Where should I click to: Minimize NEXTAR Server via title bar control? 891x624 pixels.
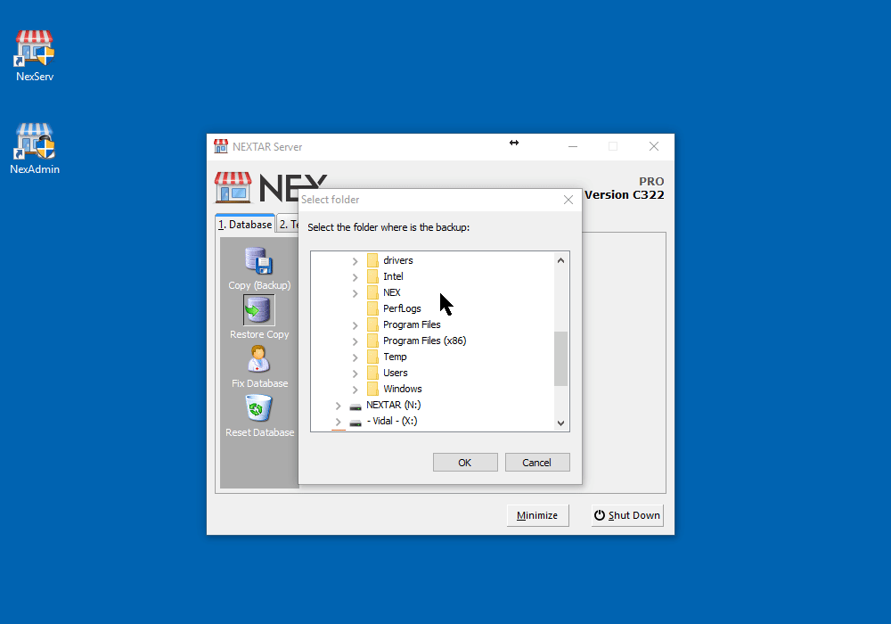573,146
